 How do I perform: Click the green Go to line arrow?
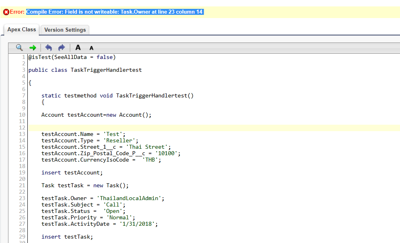[33, 48]
